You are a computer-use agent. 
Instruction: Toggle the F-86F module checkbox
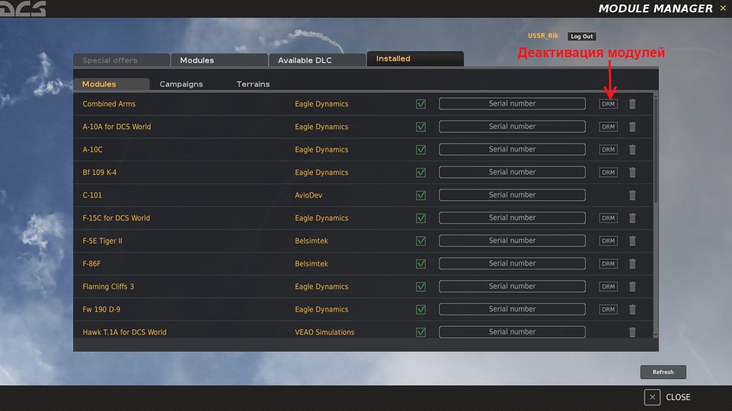click(x=421, y=264)
